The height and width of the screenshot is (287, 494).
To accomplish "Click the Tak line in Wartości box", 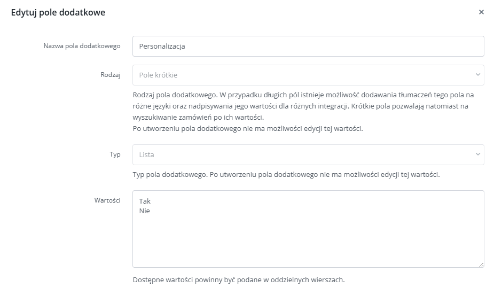I will (x=145, y=201).
